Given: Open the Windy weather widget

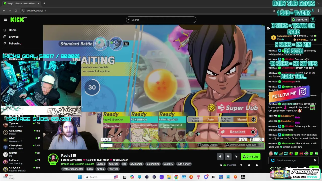Looking at the screenshot, I should [x=10, y=177].
